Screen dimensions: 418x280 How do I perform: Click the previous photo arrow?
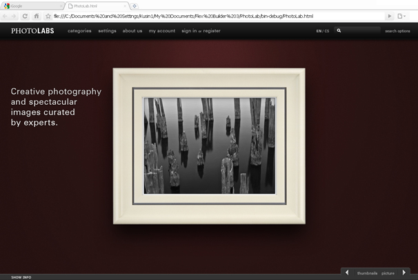[x=347, y=273]
